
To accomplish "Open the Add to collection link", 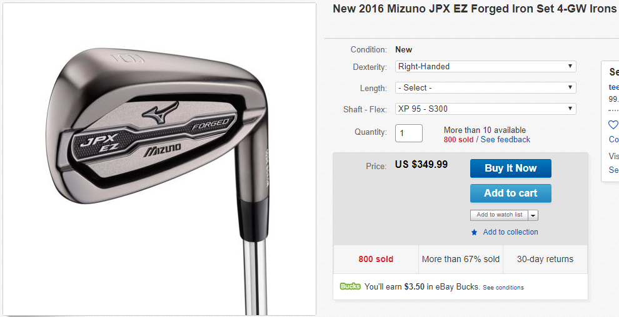I will tap(510, 232).
